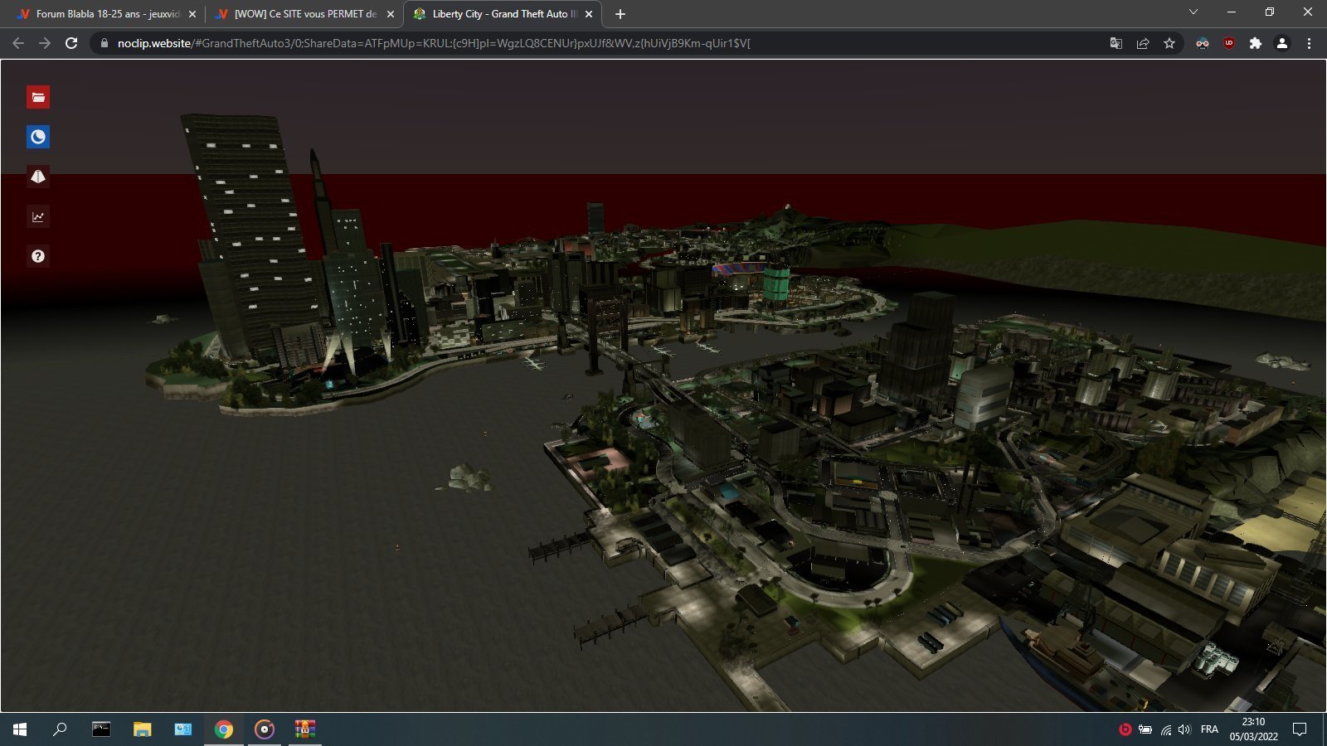The image size is (1327, 746).
Task: Click the 3D Liberty City viewport
Action: pos(663,385)
